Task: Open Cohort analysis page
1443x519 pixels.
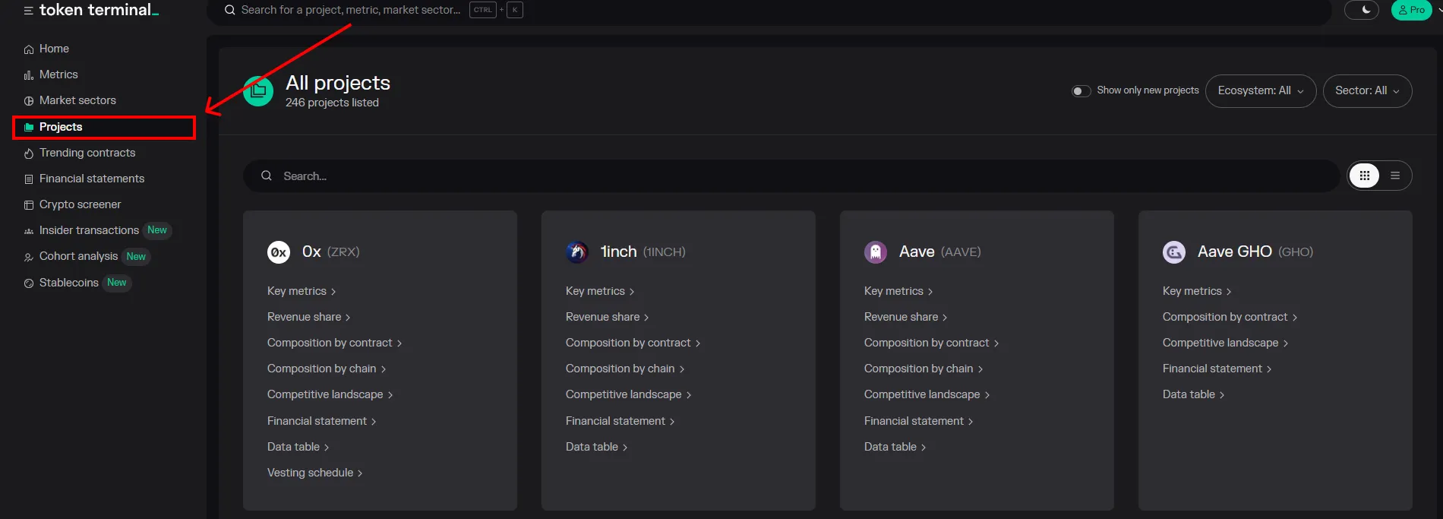Action: point(78,256)
